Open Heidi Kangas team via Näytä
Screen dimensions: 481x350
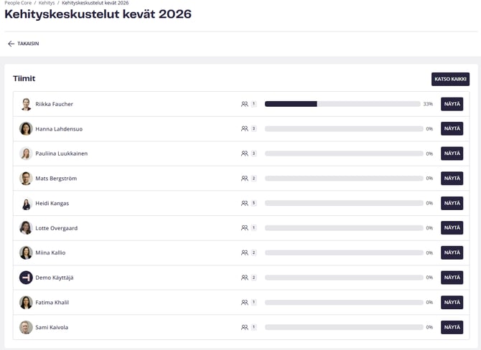[x=452, y=203]
